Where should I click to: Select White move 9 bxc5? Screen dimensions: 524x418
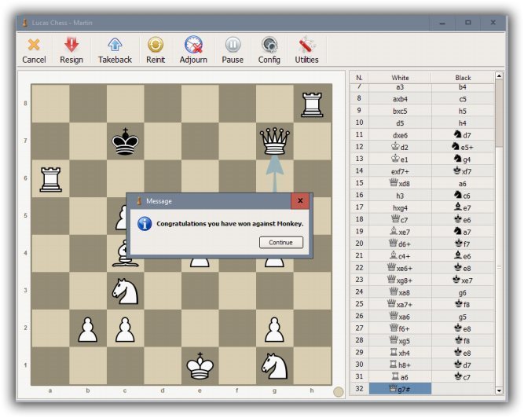(400, 111)
